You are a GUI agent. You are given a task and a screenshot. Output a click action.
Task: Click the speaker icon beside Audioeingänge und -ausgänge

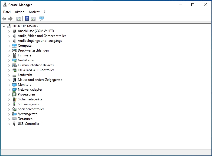[14, 41]
